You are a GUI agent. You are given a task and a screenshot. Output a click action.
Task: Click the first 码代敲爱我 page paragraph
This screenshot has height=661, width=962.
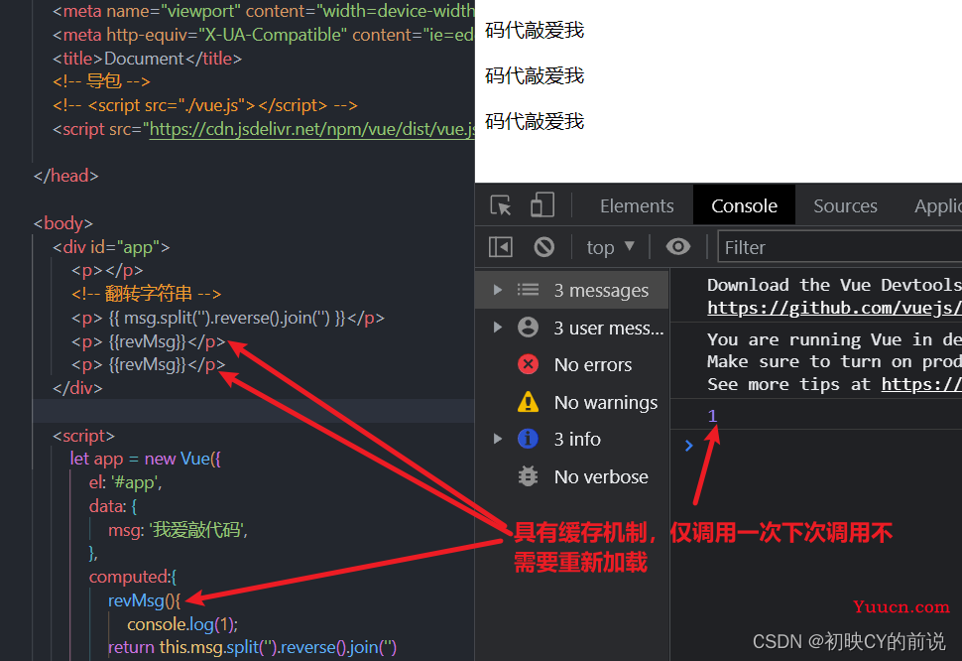point(535,30)
